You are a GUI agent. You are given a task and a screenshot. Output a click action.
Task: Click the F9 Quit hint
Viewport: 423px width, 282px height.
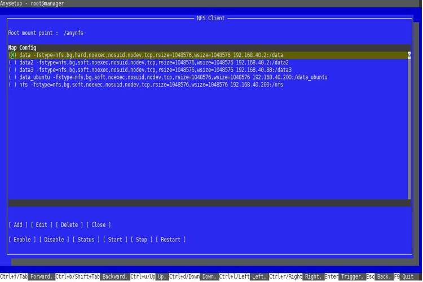(x=404, y=276)
